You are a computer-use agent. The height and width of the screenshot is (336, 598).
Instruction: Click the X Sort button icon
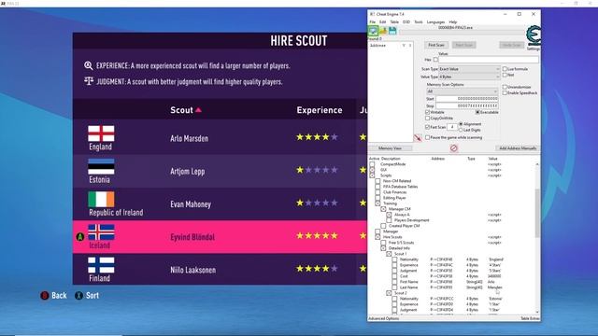tap(78, 296)
